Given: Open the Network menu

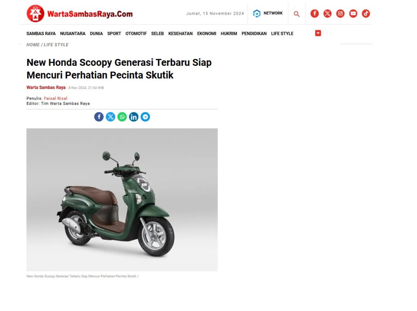Looking at the screenshot, I should pyautogui.click(x=268, y=13).
